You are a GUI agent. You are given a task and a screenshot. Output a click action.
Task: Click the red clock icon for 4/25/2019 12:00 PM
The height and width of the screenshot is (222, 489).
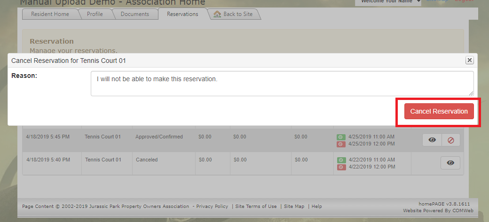(341, 144)
